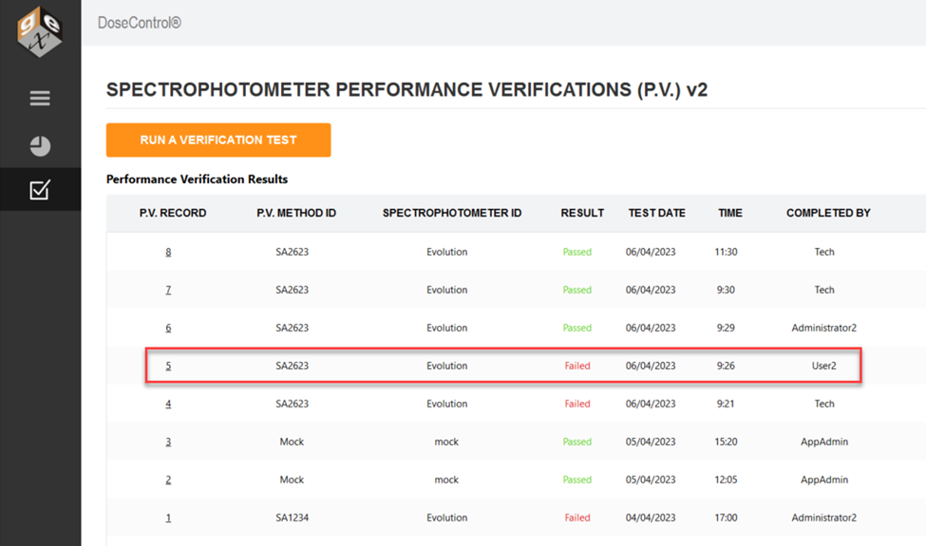This screenshot has height=546, width=926.
Task: Select the checkbox verification sidebar icon
Action: click(x=40, y=190)
